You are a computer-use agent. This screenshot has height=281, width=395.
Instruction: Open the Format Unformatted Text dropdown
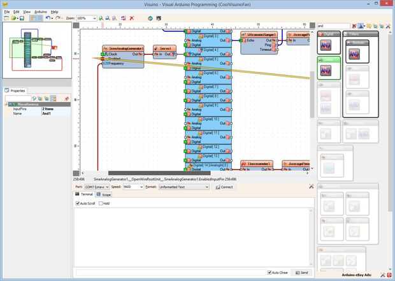184,187
